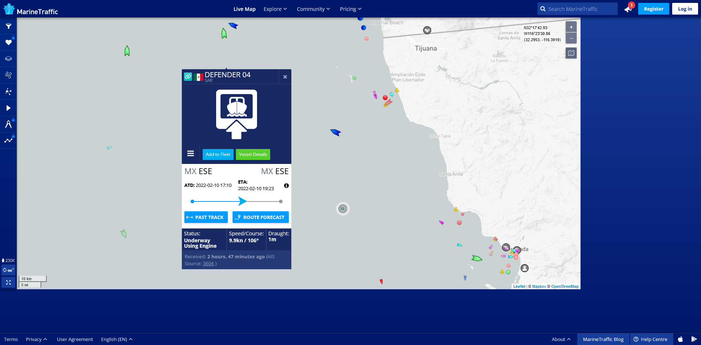701x345 pixels.
Task: Click the Google Play store icon
Action: 694,339
